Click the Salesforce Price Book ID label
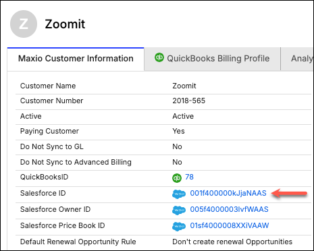 tap(63, 225)
